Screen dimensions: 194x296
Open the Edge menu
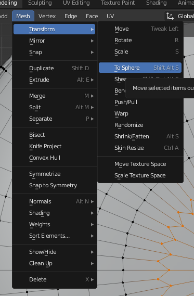(71, 16)
